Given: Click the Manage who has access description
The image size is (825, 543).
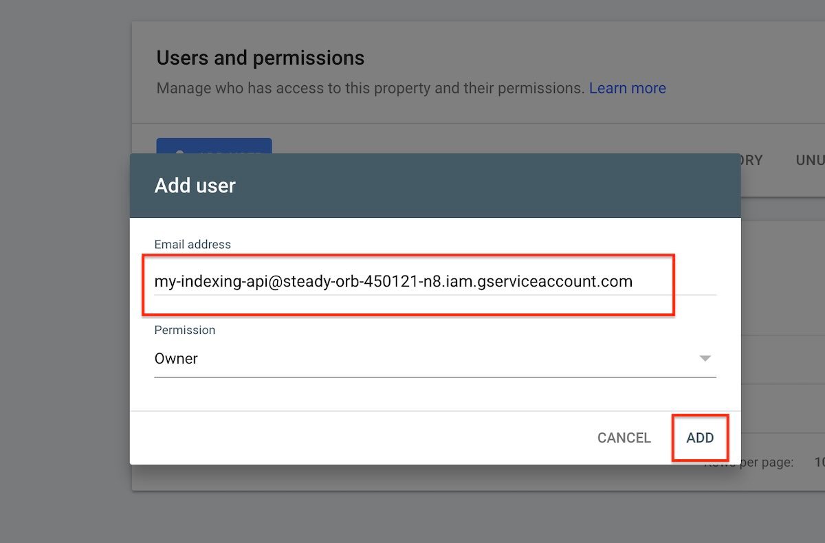Looking at the screenshot, I should 370,88.
